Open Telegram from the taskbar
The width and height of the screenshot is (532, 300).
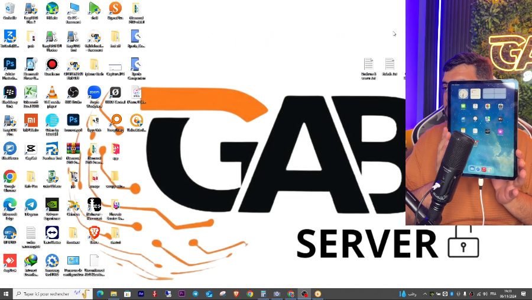point(196,294)
